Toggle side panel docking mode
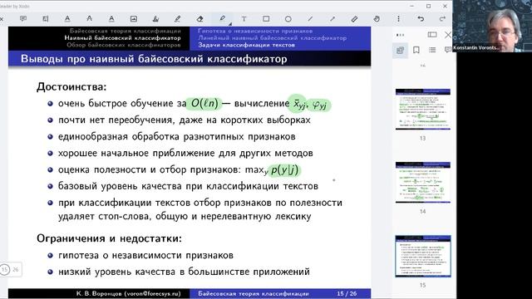The width and height of the screenshot is (532, 299). point(432,35)
